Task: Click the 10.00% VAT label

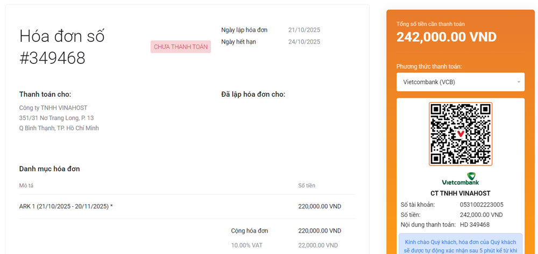Action: 247,245
